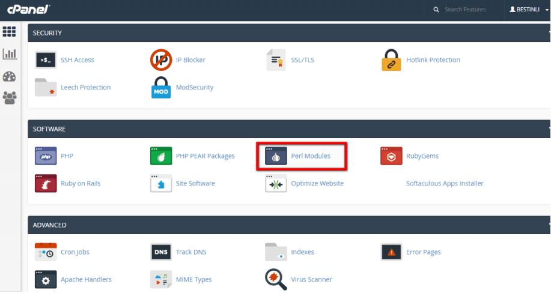Open the Apache Handlers gear icon
This screenshot has width=551, height=296.
pyautogui.click(x=46, y=280)
